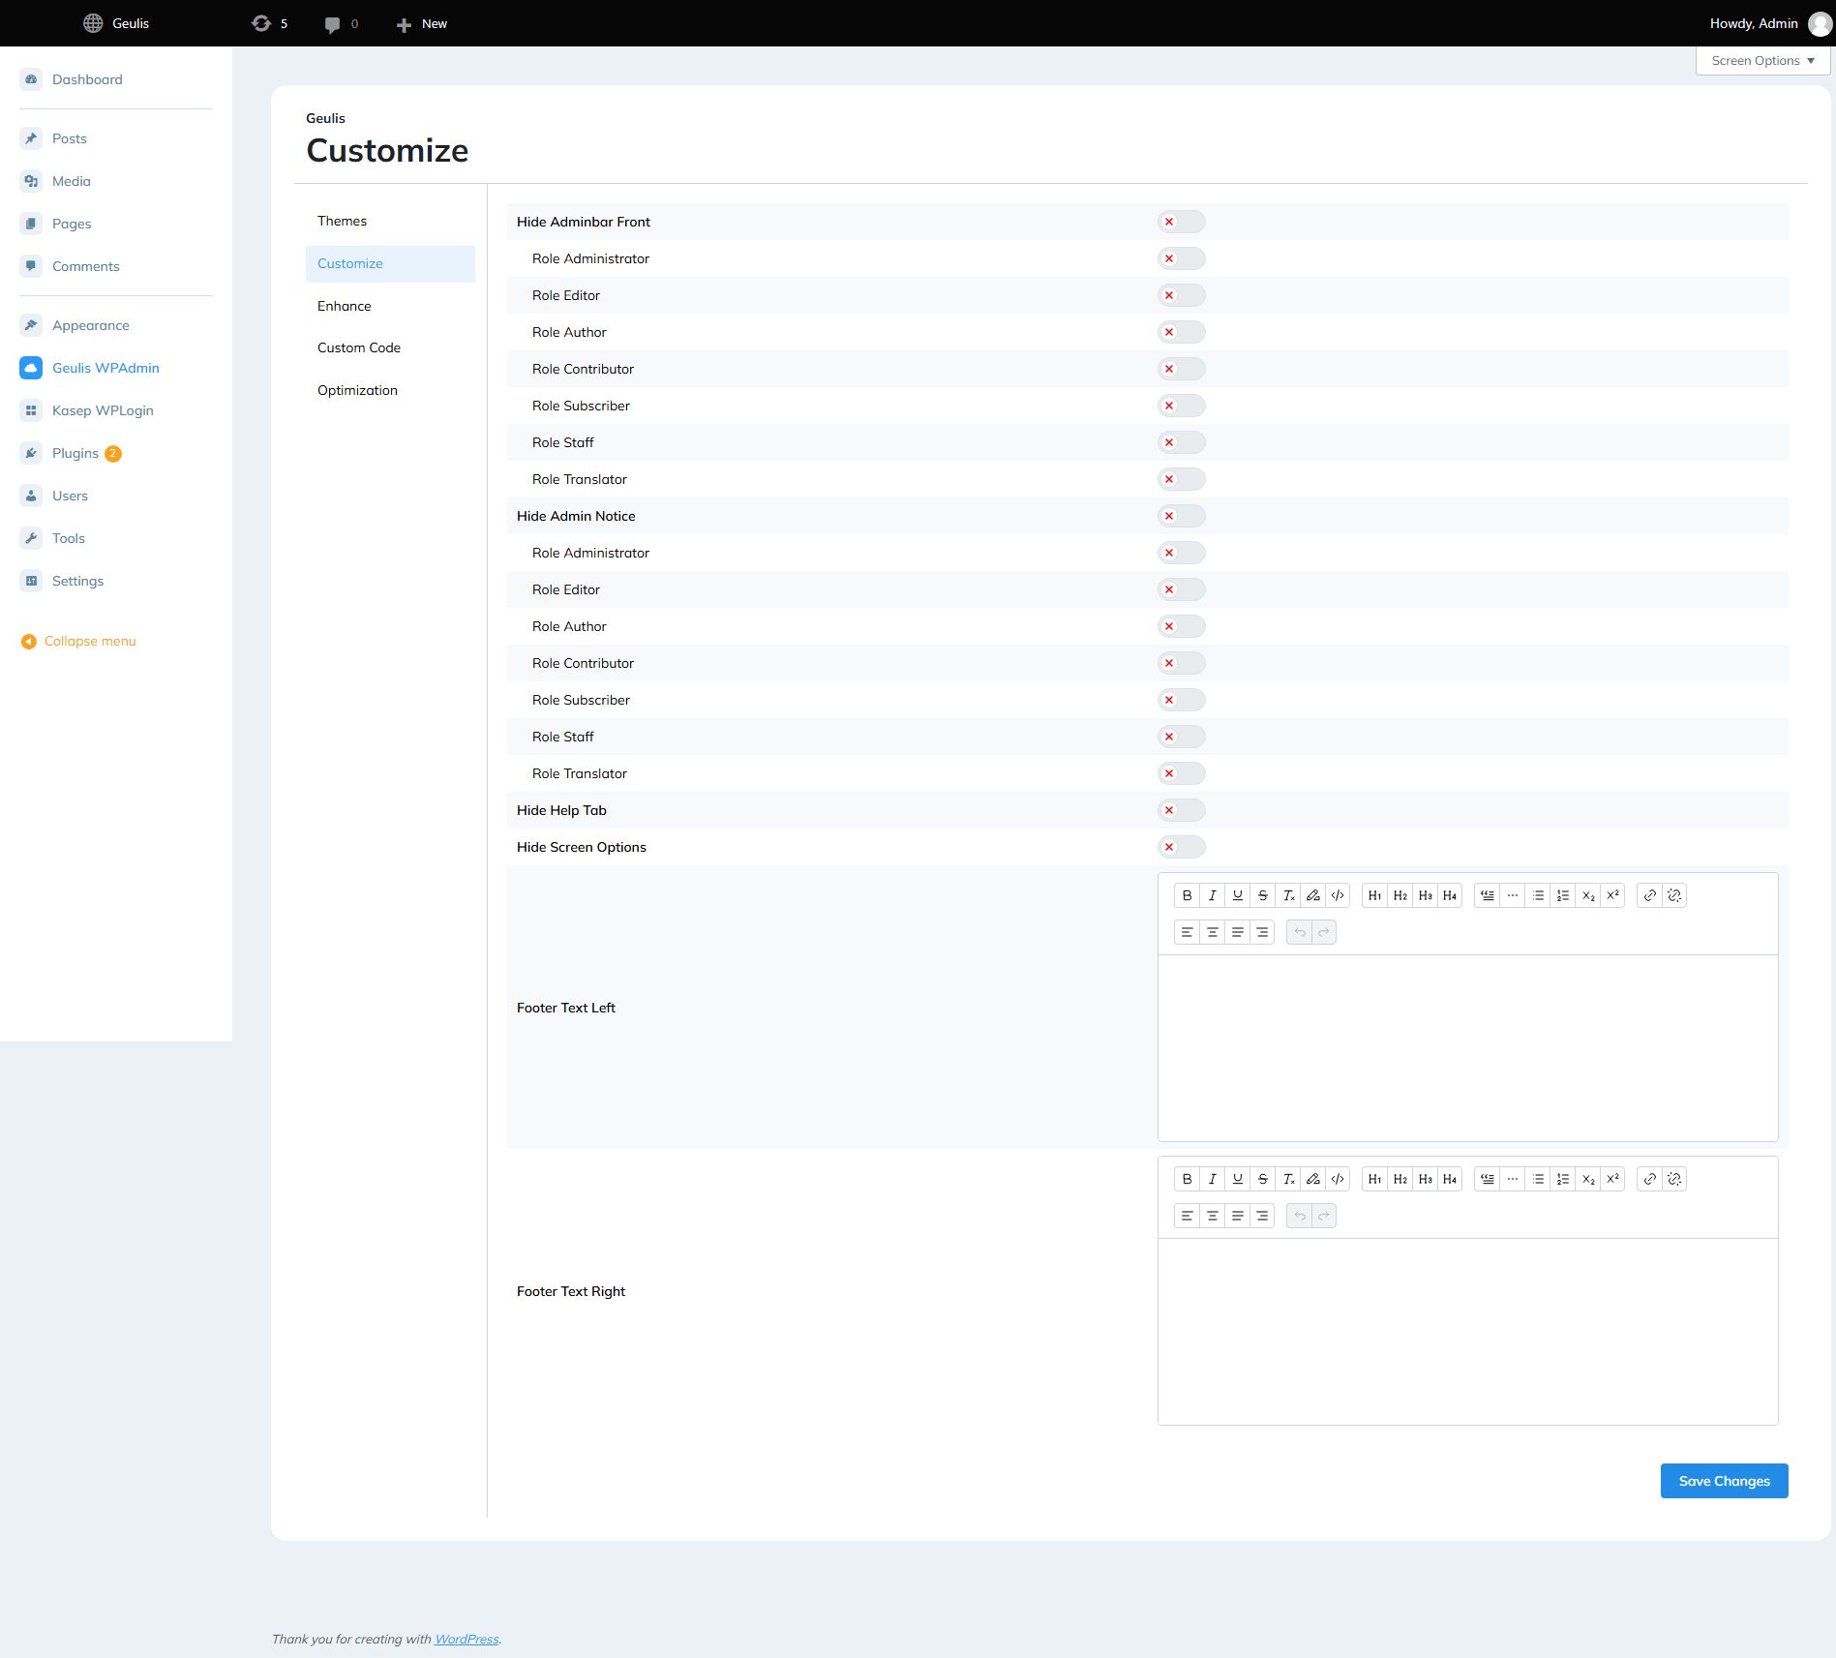
Task: Click the Save Changes button
Action: coord(1724,1481)
